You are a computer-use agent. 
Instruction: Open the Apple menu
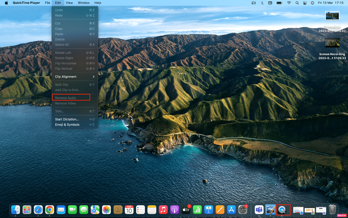point(6,3)
